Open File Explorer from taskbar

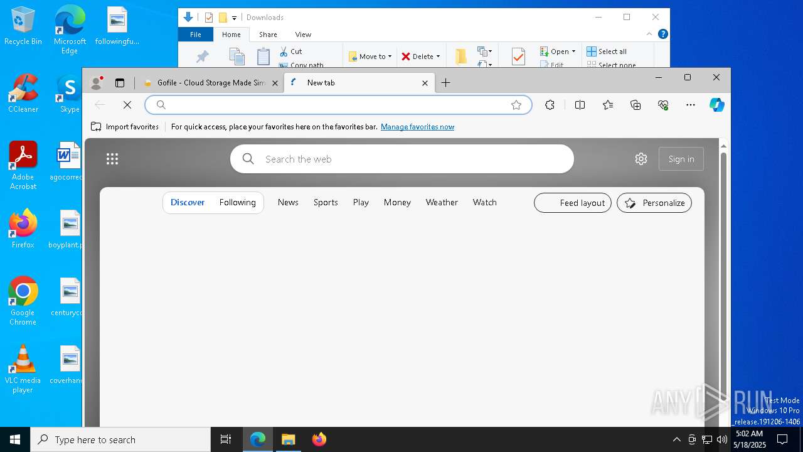click(289, 439)
